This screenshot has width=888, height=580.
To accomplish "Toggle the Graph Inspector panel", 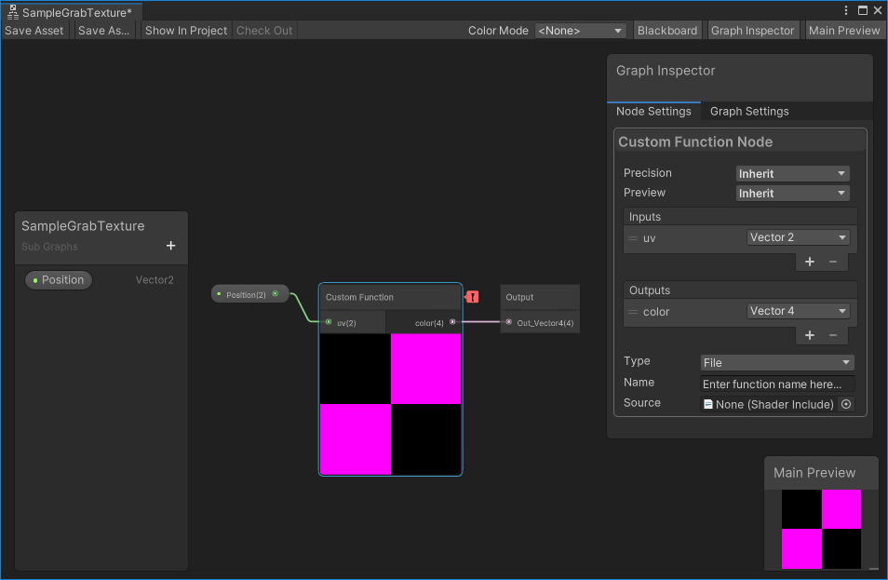I will (752, 31).
